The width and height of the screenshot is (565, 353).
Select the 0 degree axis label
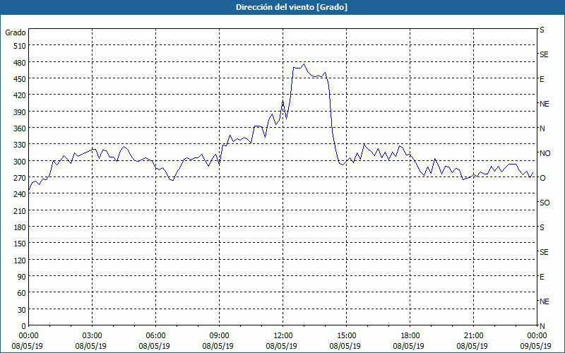coord(24,326)
